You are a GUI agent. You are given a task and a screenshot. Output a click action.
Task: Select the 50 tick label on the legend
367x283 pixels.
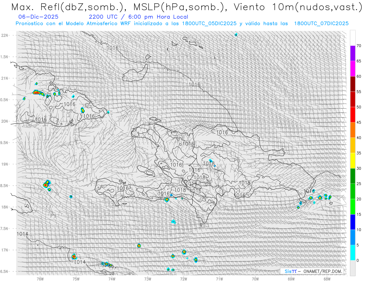point(359,107)
